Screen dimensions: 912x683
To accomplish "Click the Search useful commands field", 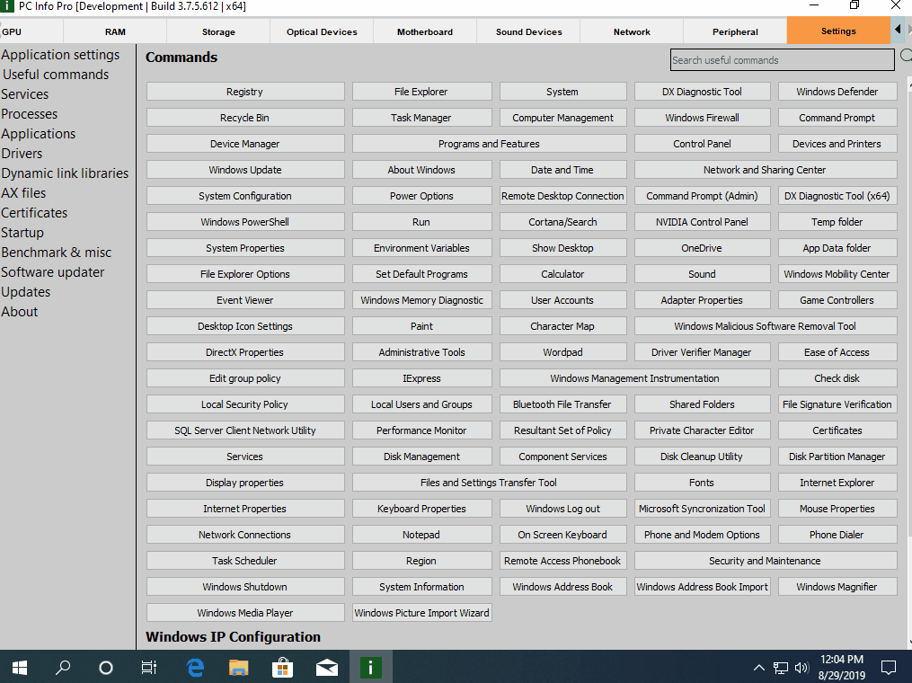I will 783,60.
